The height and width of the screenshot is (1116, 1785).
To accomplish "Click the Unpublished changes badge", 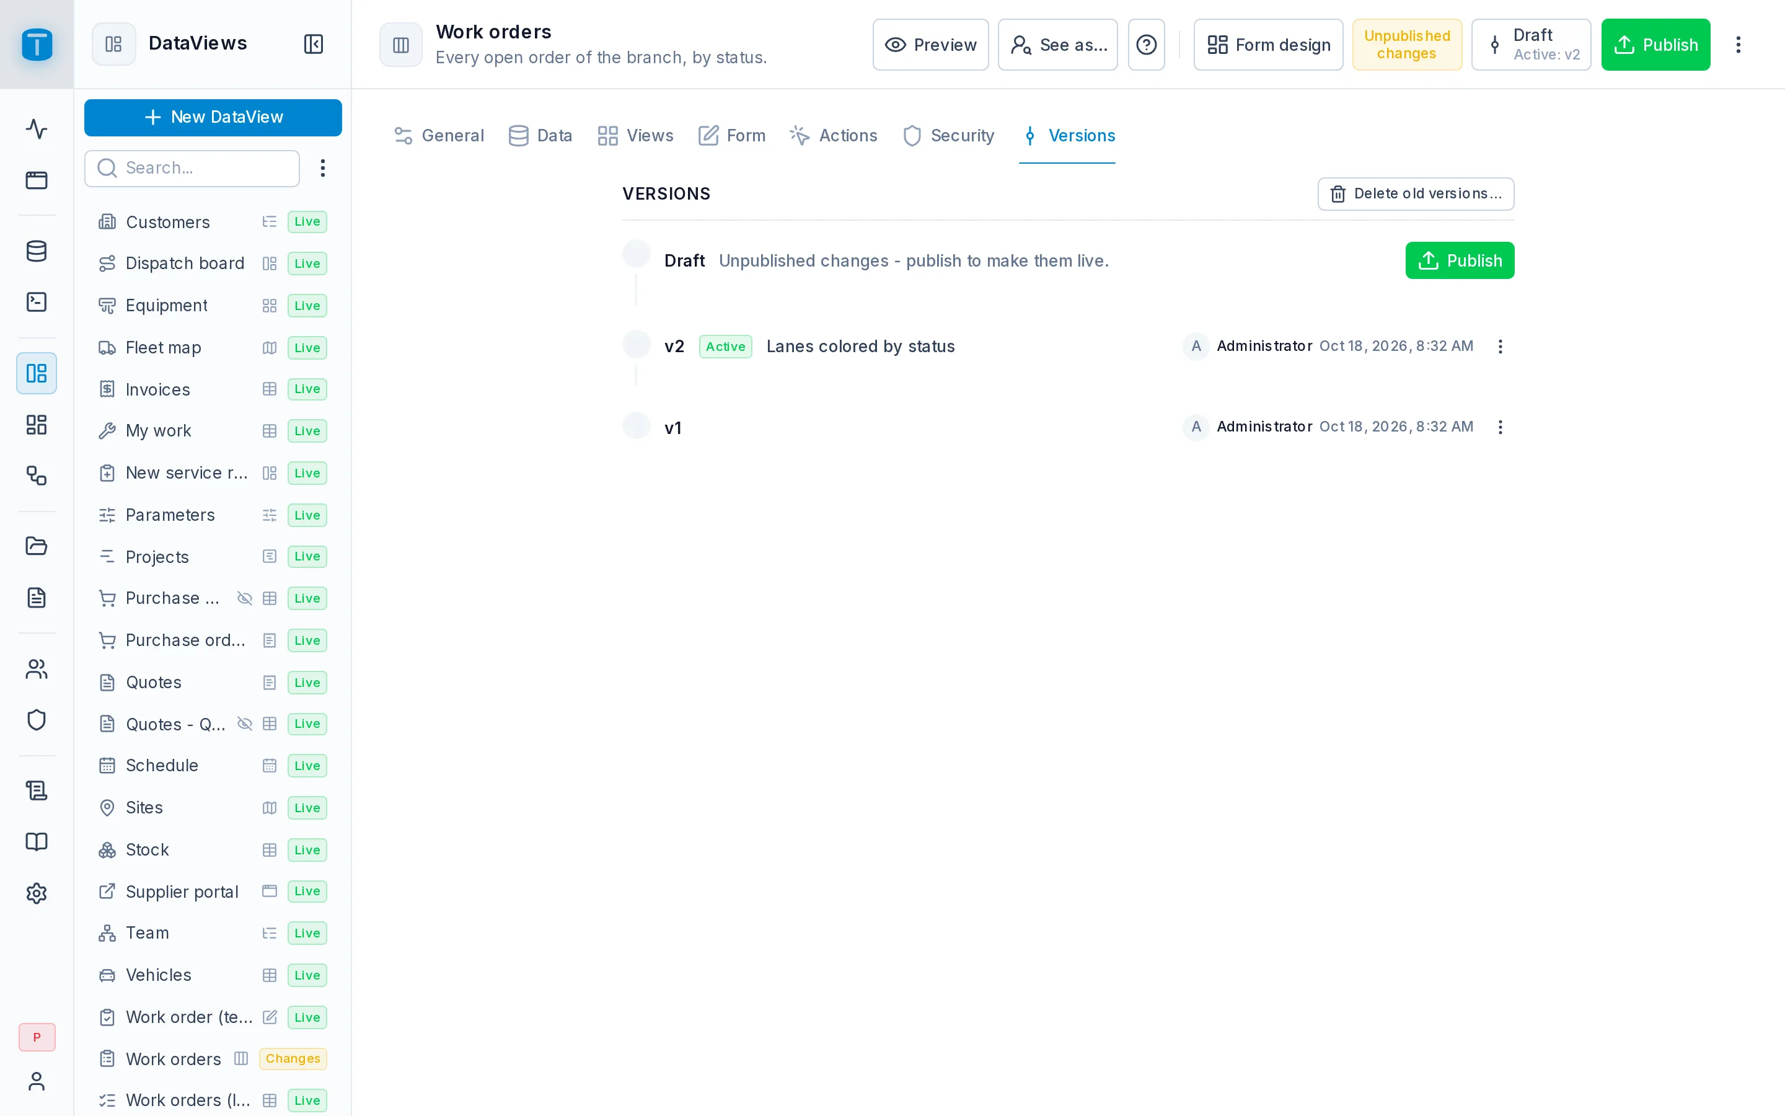I will pos(1408,45).
